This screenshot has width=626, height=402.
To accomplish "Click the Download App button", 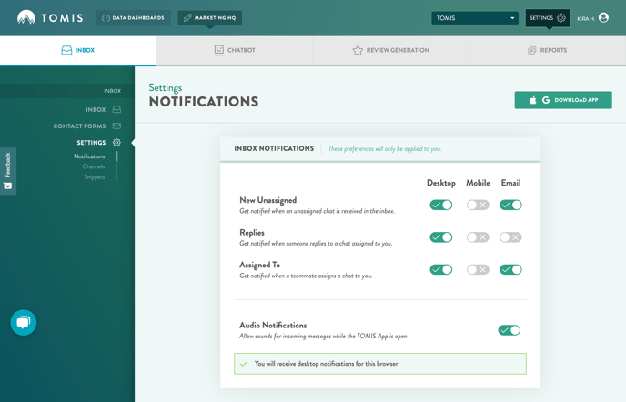I will click(x=563, y=100).
